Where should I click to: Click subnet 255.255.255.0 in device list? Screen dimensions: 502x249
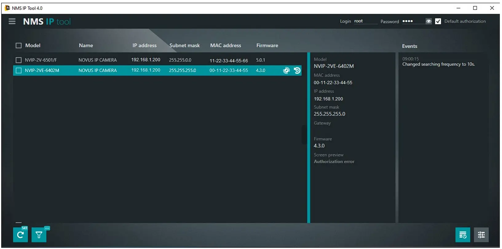point(183,70)
